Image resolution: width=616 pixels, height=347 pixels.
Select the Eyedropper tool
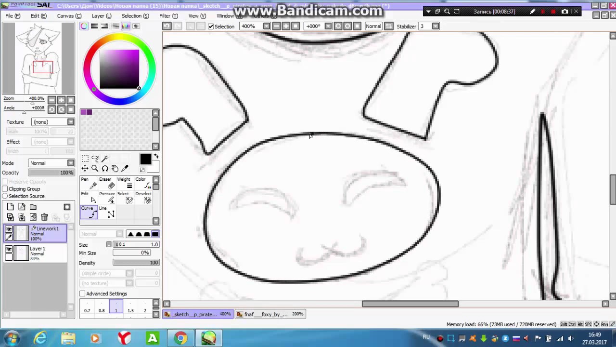tap(125, 168)
